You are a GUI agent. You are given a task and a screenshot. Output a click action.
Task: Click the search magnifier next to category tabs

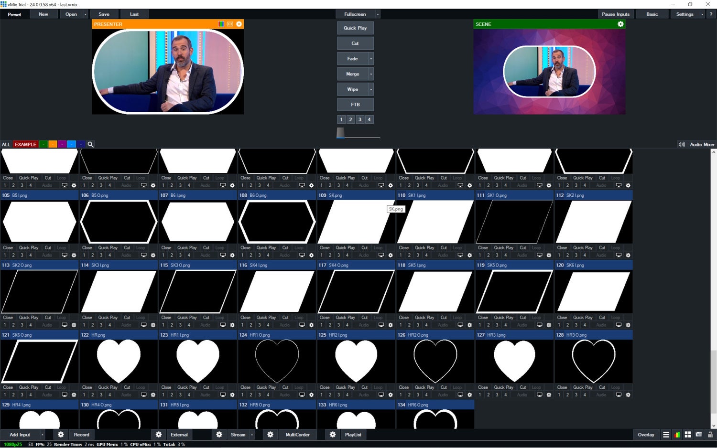(90, 144)
